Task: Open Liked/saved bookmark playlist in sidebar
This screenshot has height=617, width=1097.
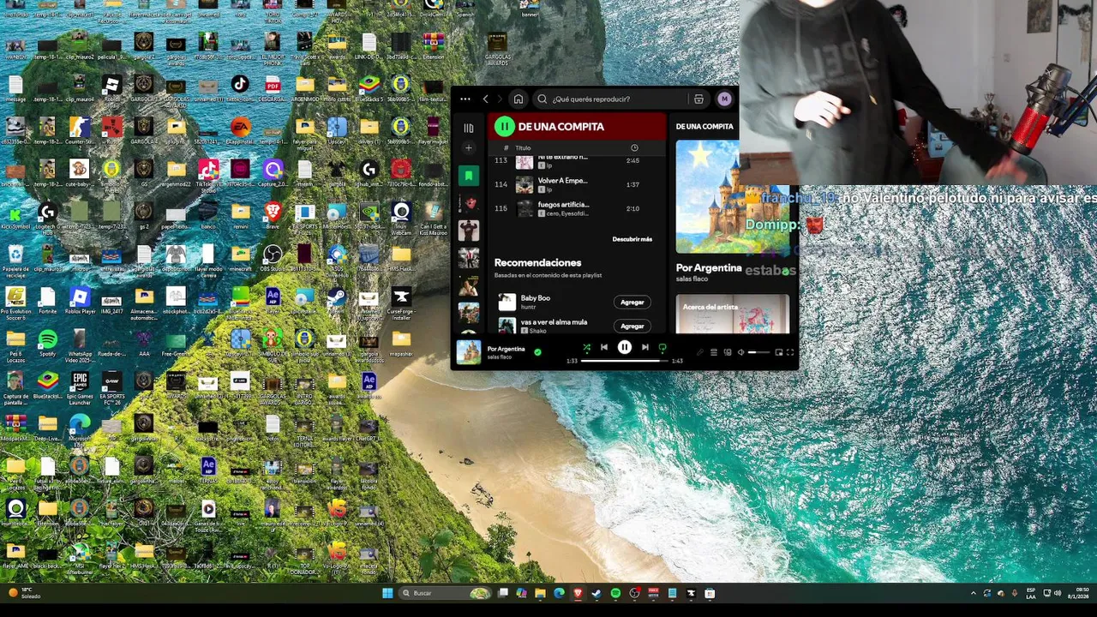Action: (x=468, y=176)
